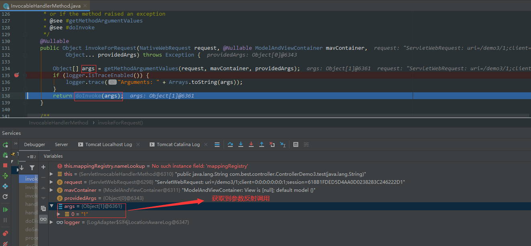This screenshot has height=246, width=531.
Task: Toggle breakpoint on line 135 gutter
Action: (x=16, y=75)
